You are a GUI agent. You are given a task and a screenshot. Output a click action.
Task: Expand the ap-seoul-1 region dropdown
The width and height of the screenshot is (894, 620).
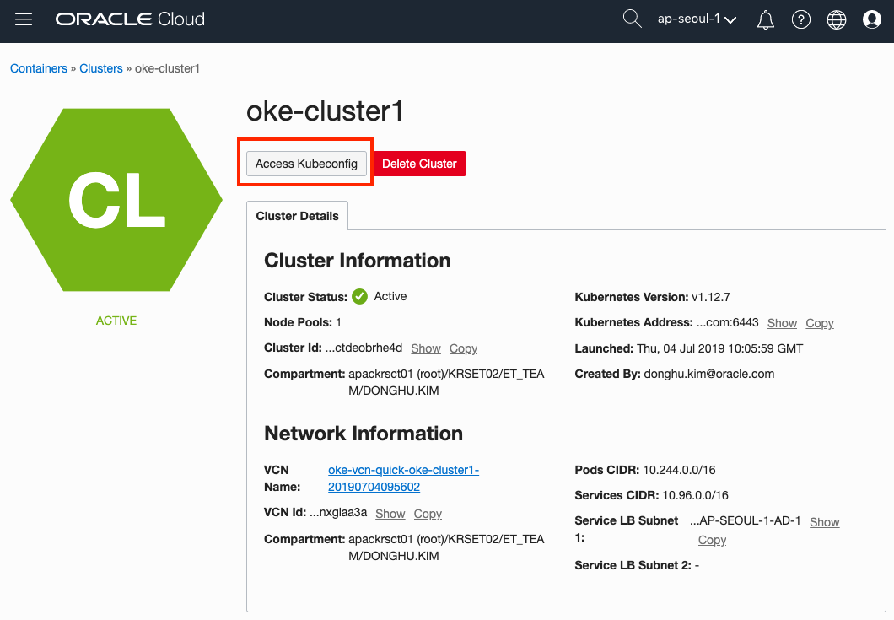697,19
